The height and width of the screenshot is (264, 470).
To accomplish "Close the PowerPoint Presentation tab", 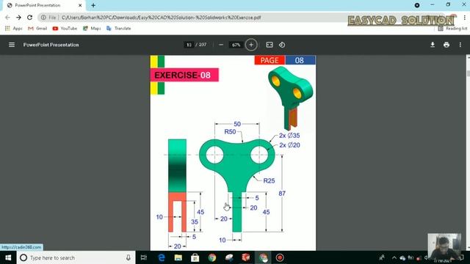I will [80, 5].
